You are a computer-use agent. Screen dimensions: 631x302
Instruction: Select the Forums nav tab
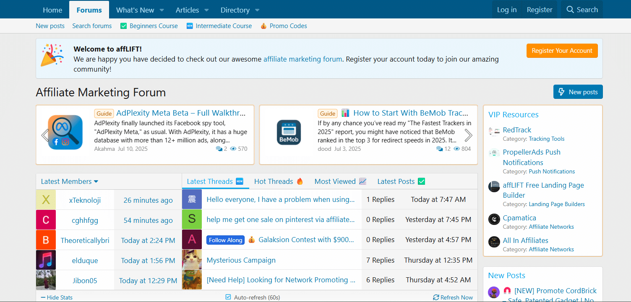89,10
